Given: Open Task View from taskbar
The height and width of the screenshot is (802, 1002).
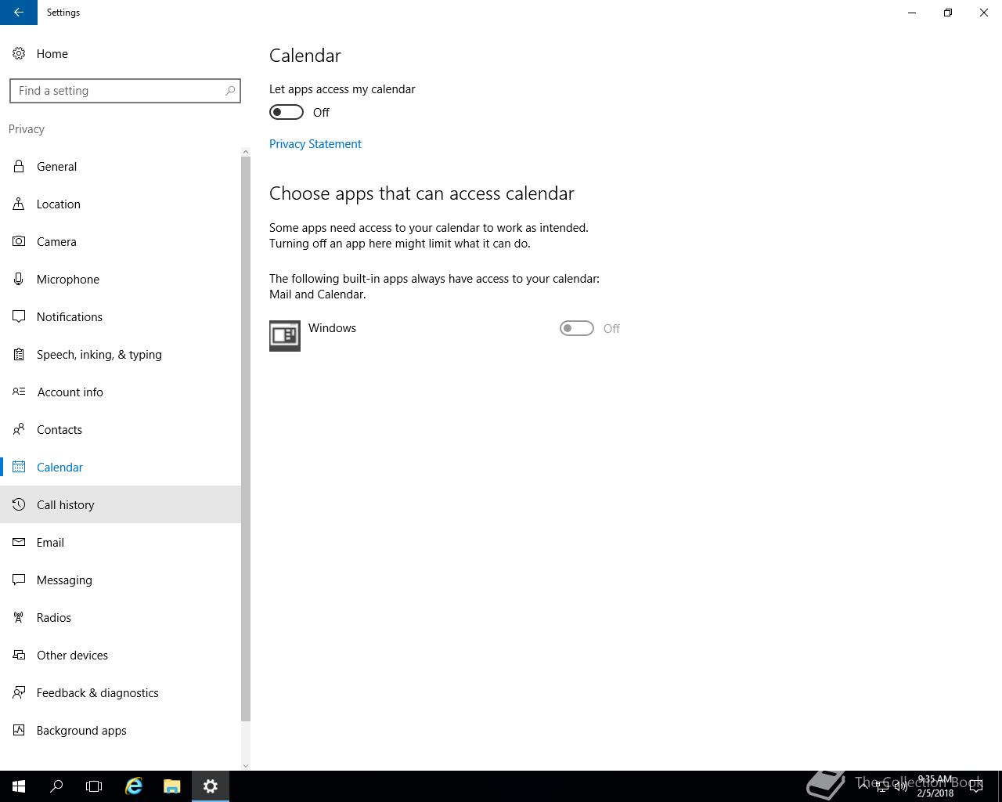Looking at the screenshot, I should 94,786.
